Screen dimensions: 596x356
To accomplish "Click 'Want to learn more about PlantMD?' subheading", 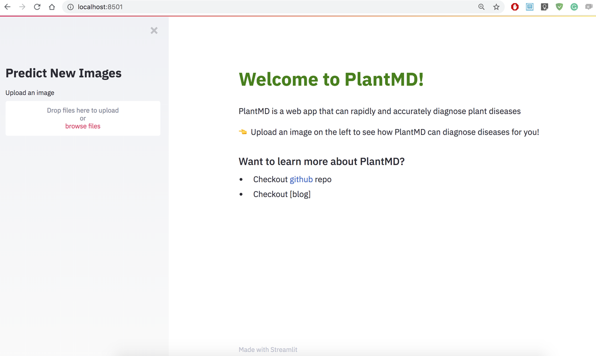I will (322, 162).
